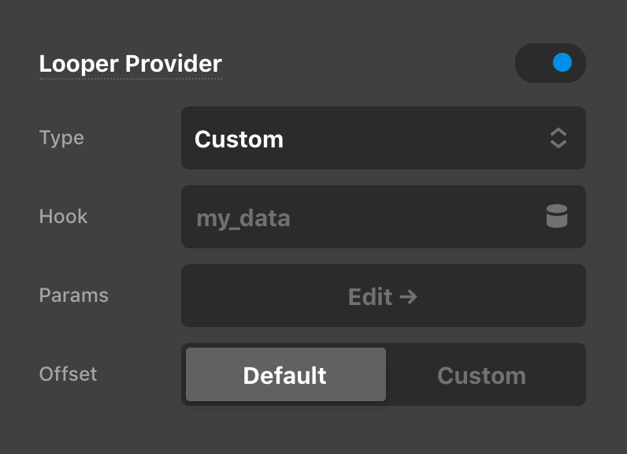Click the Custom value text in Type field
This screenshot has height=454, width=627.
(x=239, y=140)
